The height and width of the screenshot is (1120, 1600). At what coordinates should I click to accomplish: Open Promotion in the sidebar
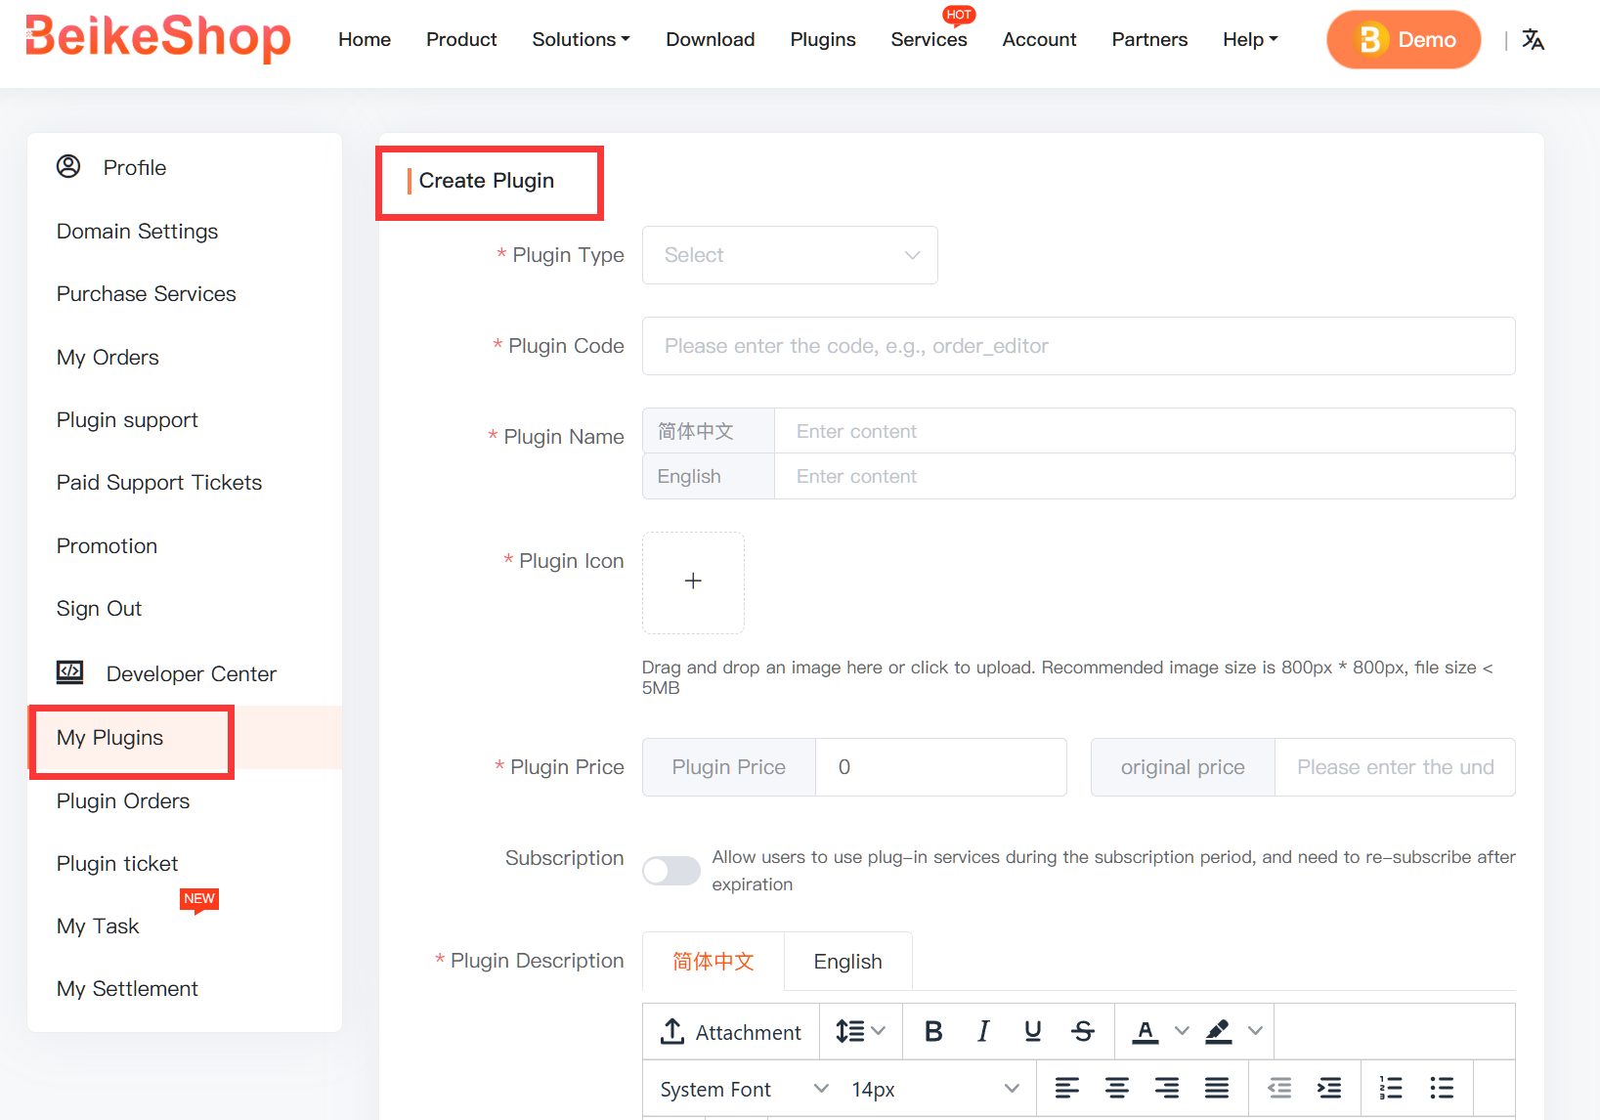click(107, 546)
